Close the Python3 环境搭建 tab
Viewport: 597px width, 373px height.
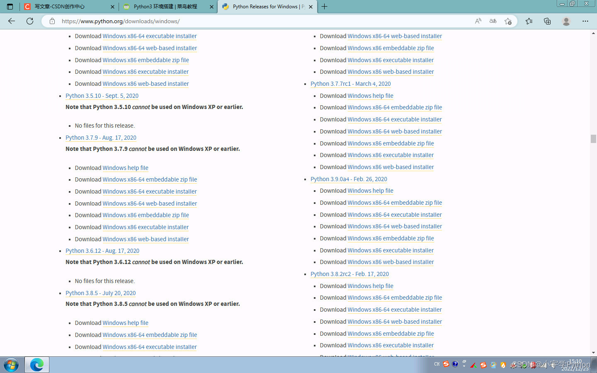click(211, 7)
